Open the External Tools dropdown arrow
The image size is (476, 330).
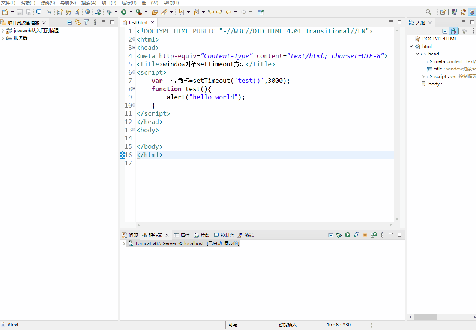pos(146,12)
